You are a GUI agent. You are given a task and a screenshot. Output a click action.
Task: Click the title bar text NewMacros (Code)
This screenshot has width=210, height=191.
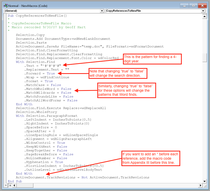click(28, 5)
